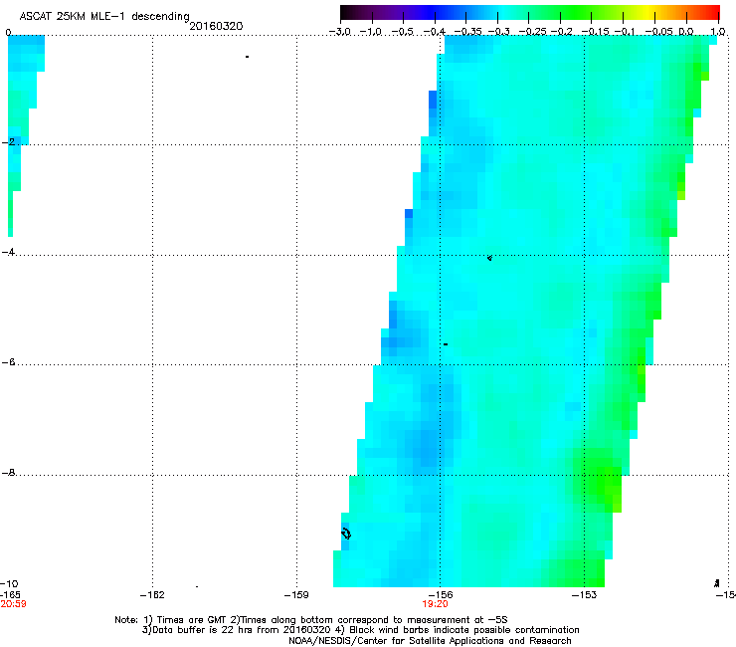The image size is (736, 647).
Task: Click the NOAA/NESDIS credit line
Action: coord(430,641)
